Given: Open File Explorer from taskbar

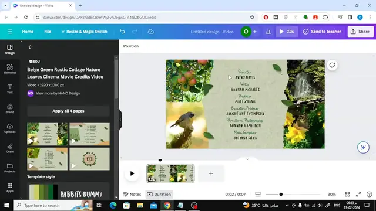Looking at the screenshot, I should 140,206.
